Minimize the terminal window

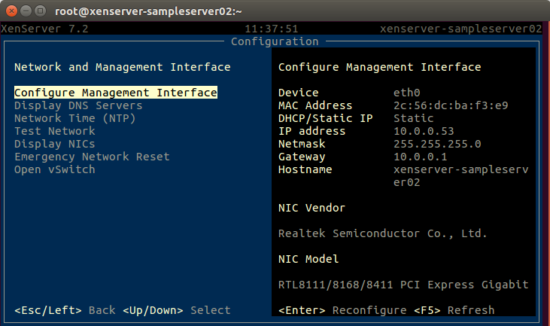pyautogui.click(x=26, y=11)
